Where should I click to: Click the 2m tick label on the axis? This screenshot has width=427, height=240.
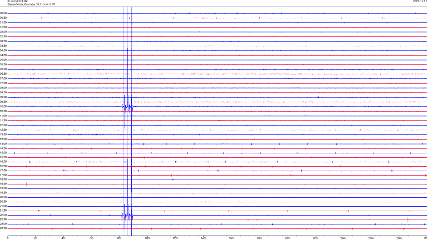tap(36, 238)
